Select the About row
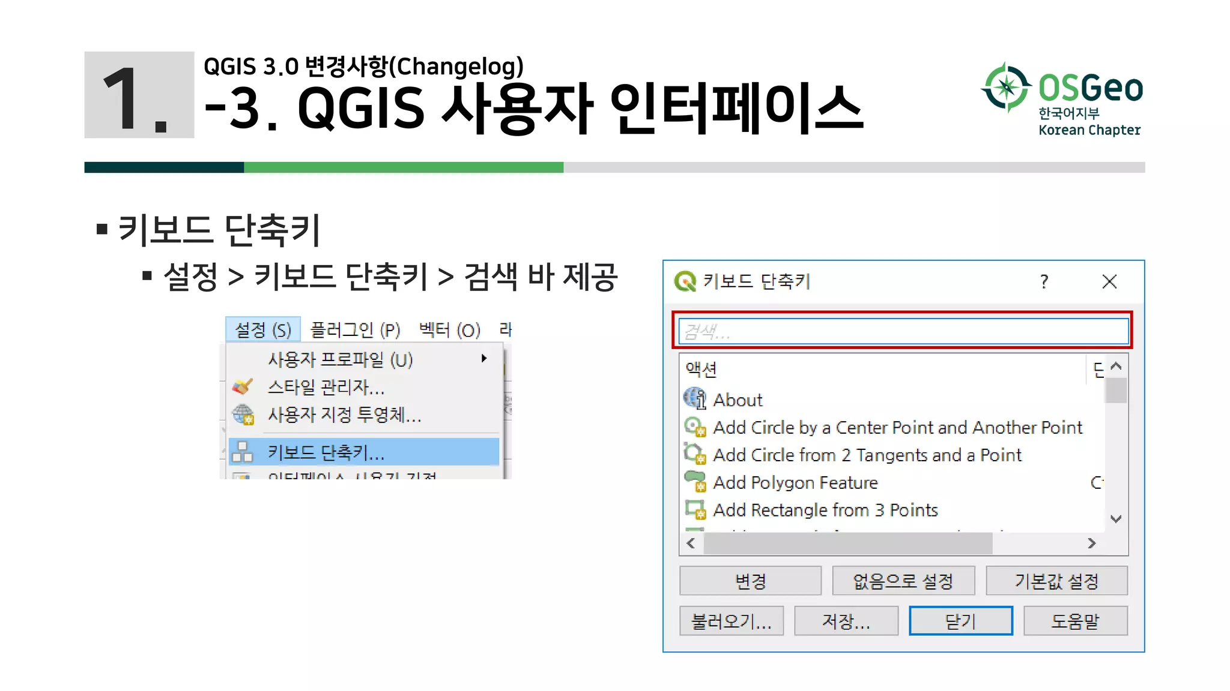Image resolution: width=1230 pixels, height=691 pixels. (893, 399)
